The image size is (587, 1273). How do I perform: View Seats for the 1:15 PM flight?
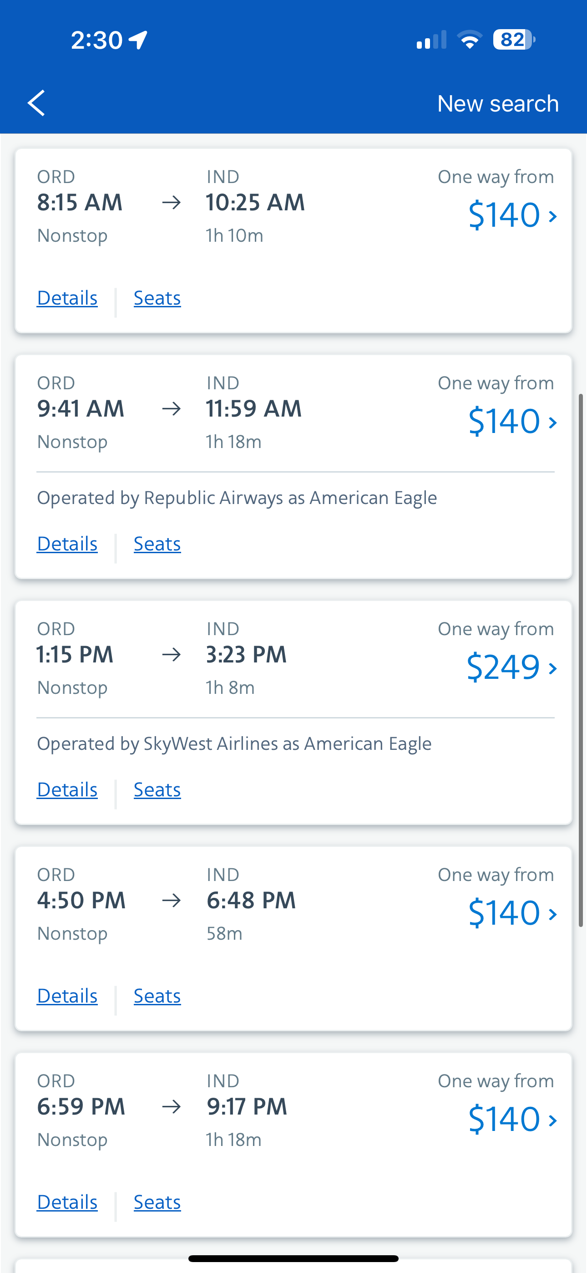click(x=157, y=789)
